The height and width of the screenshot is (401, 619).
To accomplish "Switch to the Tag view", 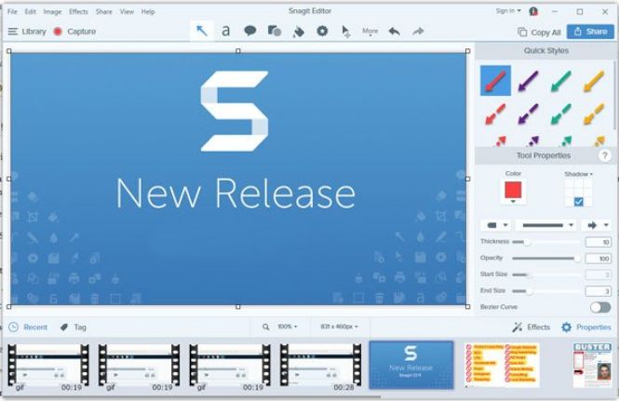I will pyautogui.click(x=73, y=327).
